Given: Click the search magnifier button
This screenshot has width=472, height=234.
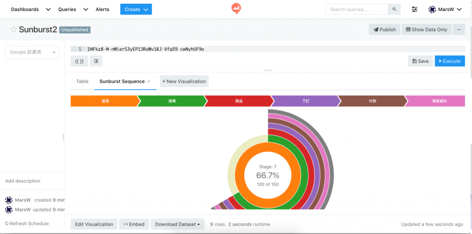Looking at the screenshot, I should pyautogui.click(x=395, y=9).
